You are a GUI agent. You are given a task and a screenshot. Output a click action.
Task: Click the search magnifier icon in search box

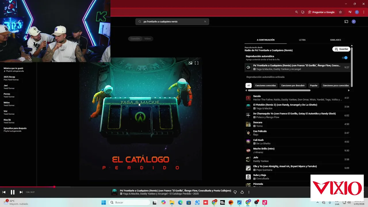click(140, 22)
